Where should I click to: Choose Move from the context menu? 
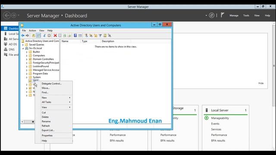(x=56, y=88)
